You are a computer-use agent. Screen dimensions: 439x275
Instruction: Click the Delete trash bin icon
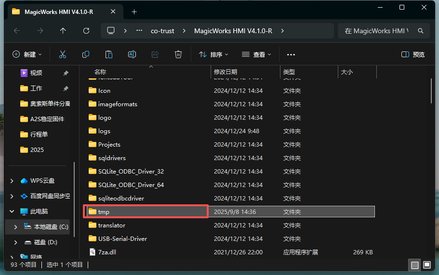click(178, 54)
